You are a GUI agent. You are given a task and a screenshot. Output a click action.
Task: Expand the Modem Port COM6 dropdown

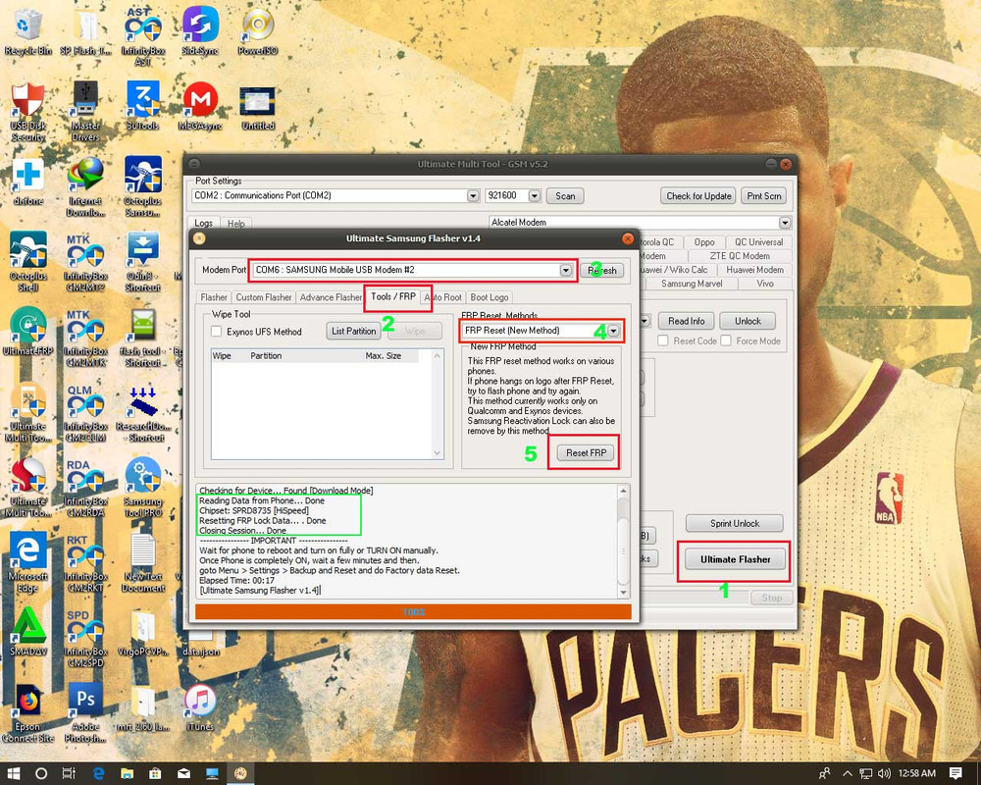(566, 270)
